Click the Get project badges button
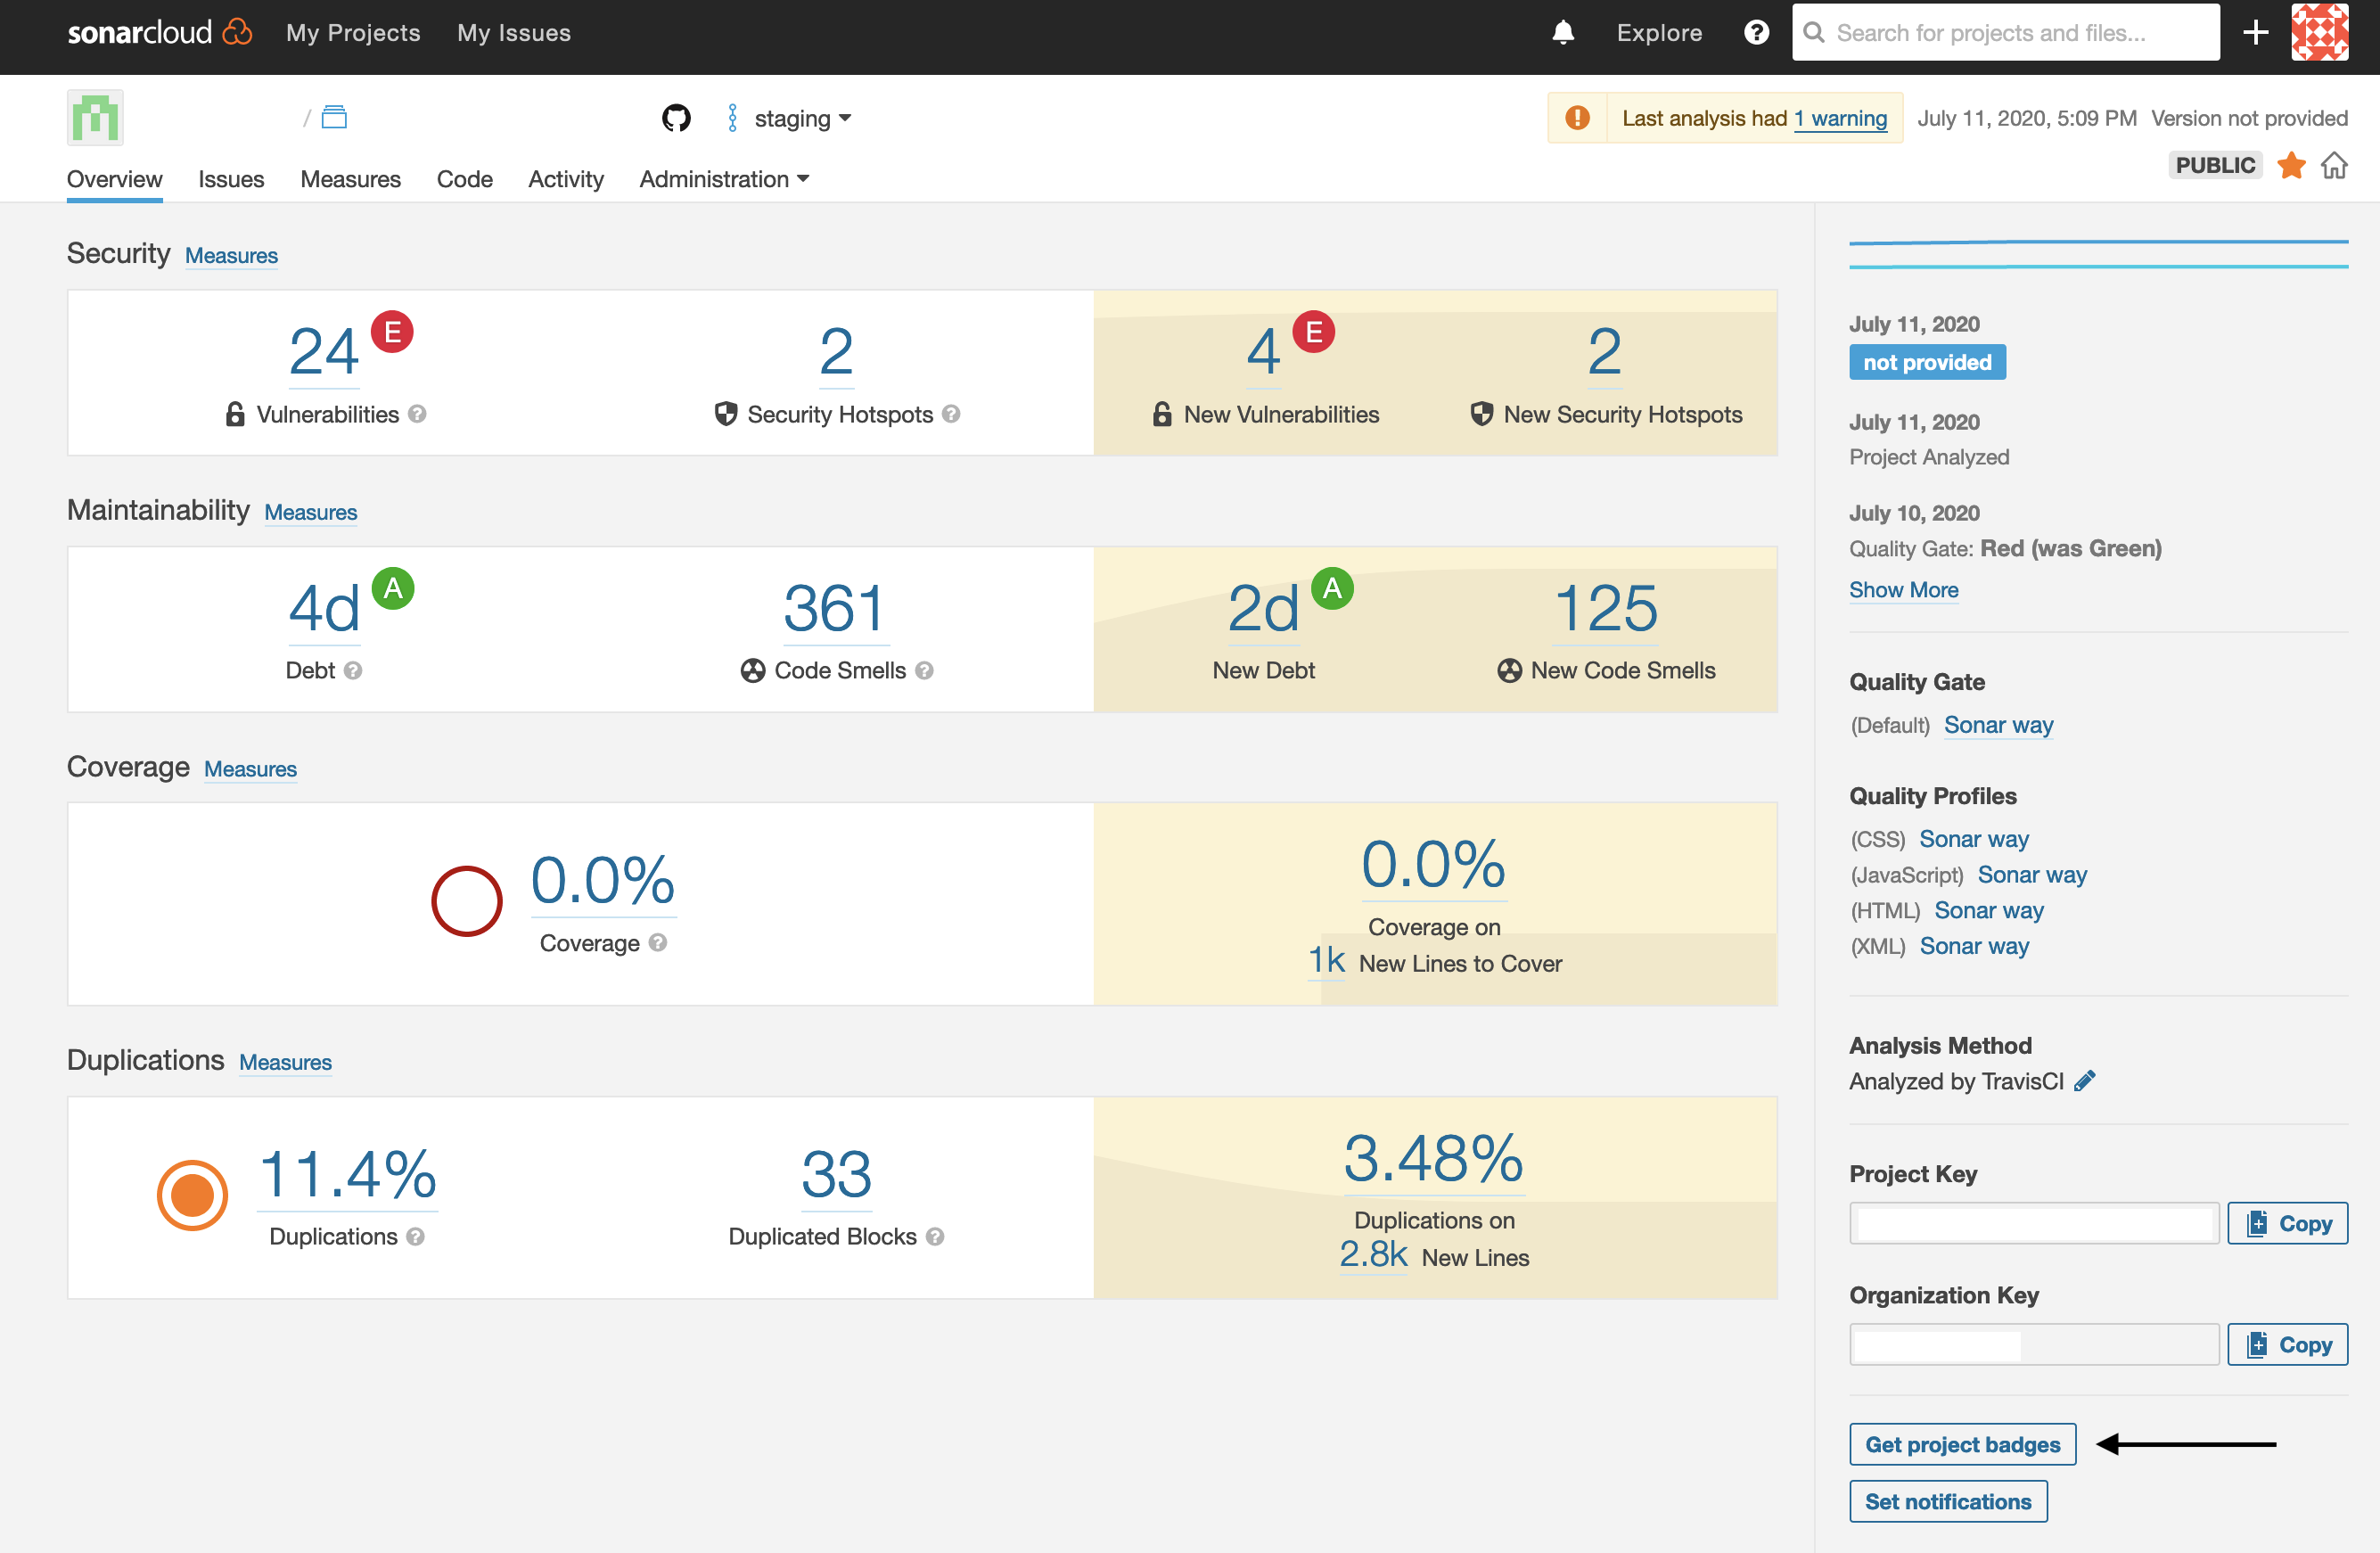The width and height of the screenshot is (2380, 1553). [1962, 1444]
